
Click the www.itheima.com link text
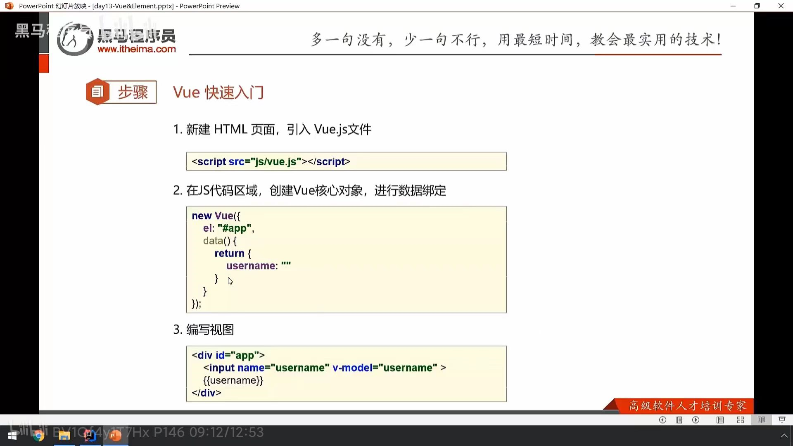click(x=136, y=49)
